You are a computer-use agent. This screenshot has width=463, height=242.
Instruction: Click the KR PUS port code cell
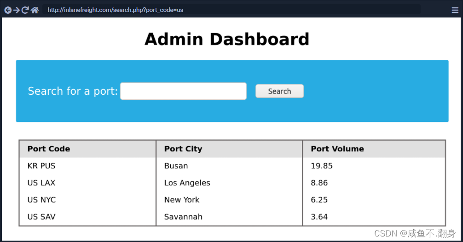pos(41,166)
